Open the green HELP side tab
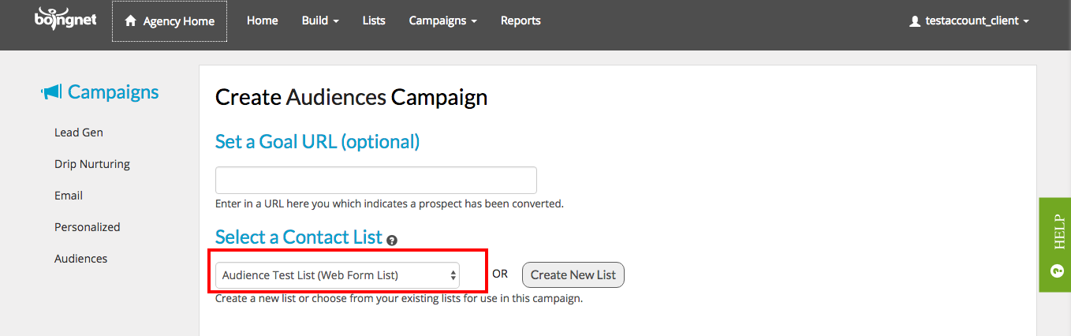The height and width of the screenshot is (336, 1071). [1055, 245]
